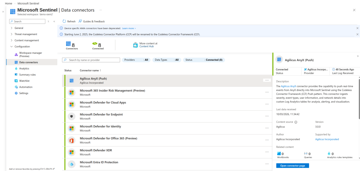Collapse the details panel with chevrons
This screenshot has height=171, width=360.
coord(358,56)
